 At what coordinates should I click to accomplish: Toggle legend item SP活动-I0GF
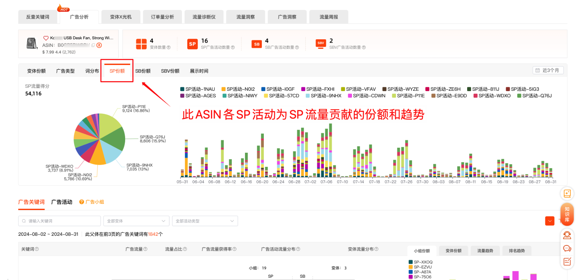[278, 89]
